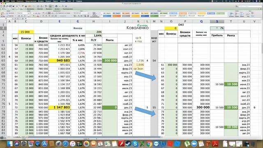Select the bold 300 000 in column Q

point(201,107)
